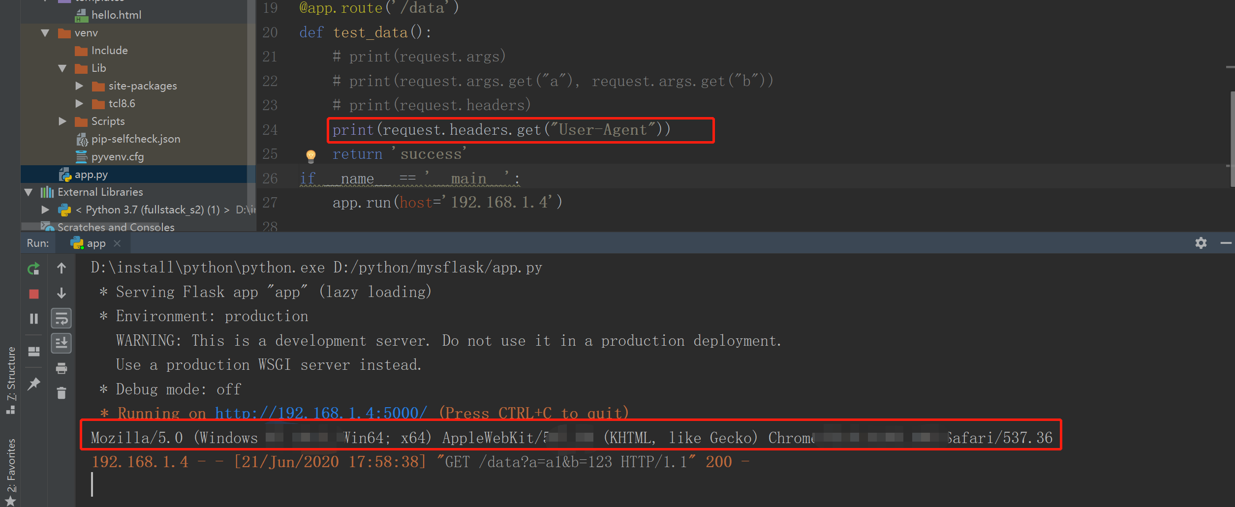Image resolution: width=1235 pixels, height=507 pixels.
Task: Open the http://192.168.1.4:5000/ link
Action: [x=321, y=413]
